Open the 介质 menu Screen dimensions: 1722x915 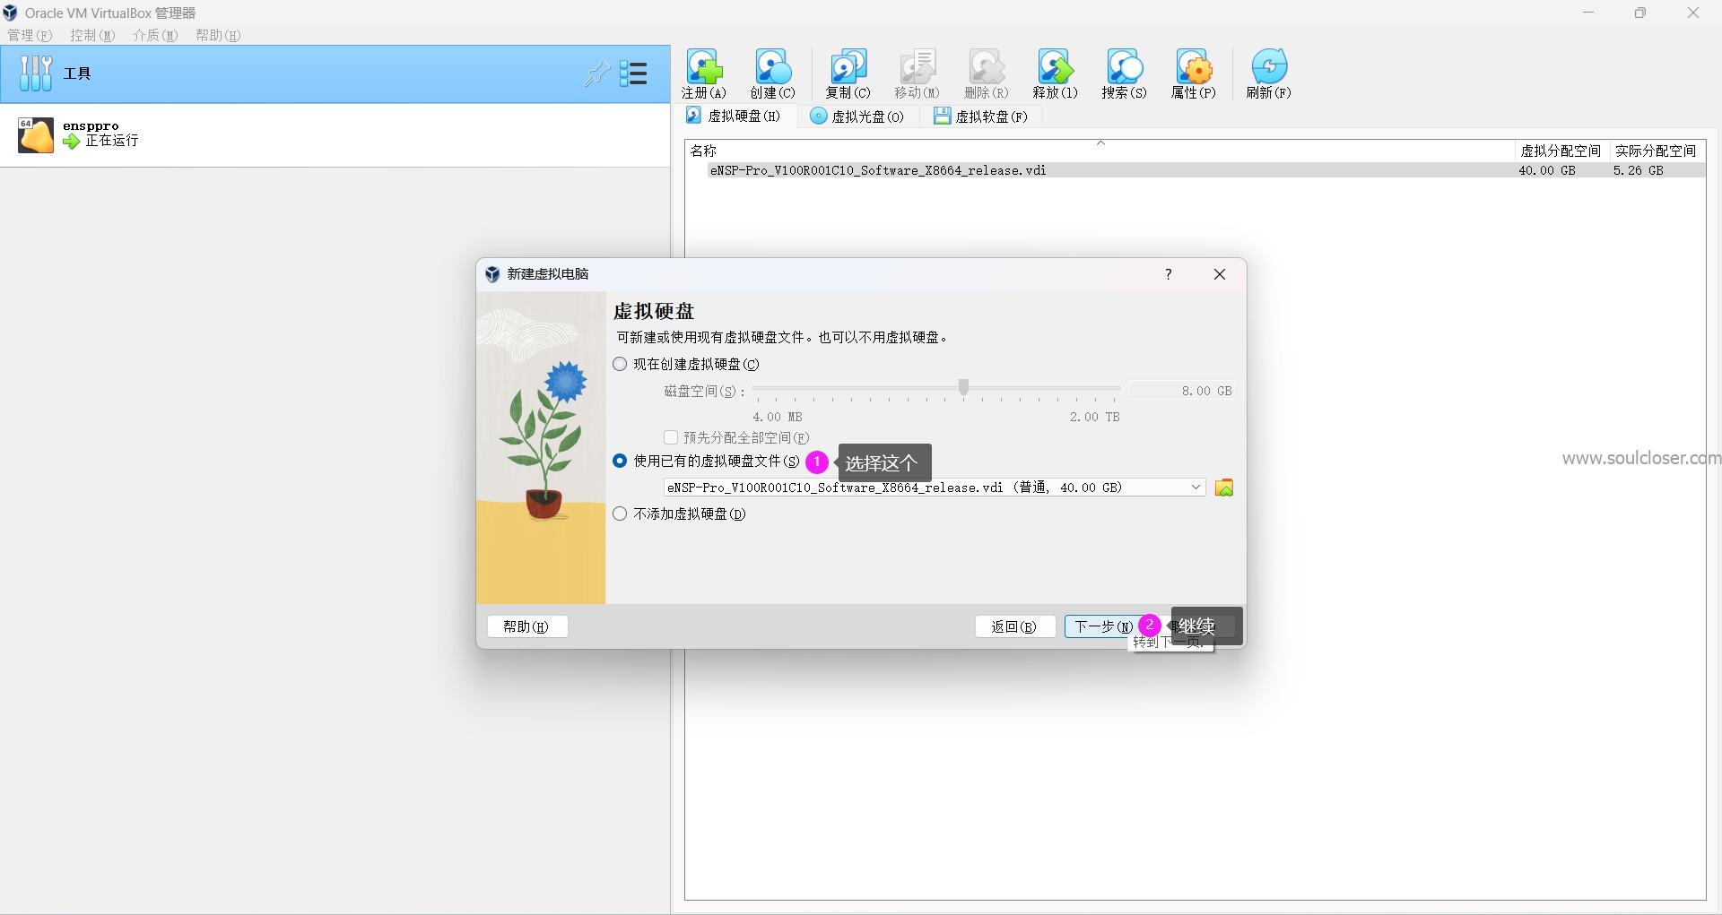coord(155,35)
